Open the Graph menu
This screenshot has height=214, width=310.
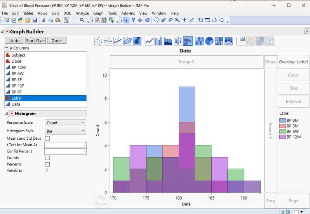[98, 13]
